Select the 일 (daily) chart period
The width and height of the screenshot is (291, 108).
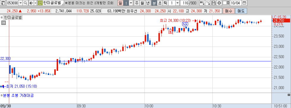click(120, 3)
